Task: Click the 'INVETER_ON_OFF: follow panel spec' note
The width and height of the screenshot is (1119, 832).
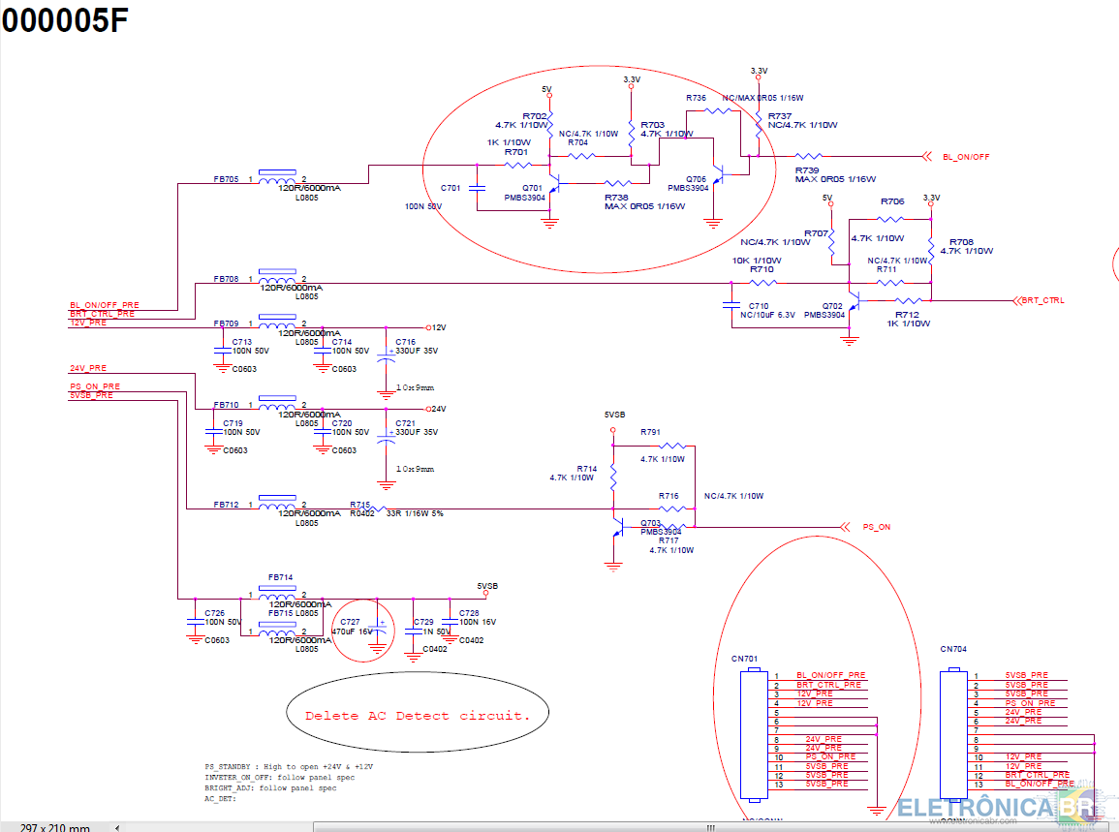Action: tap(280, 777)
